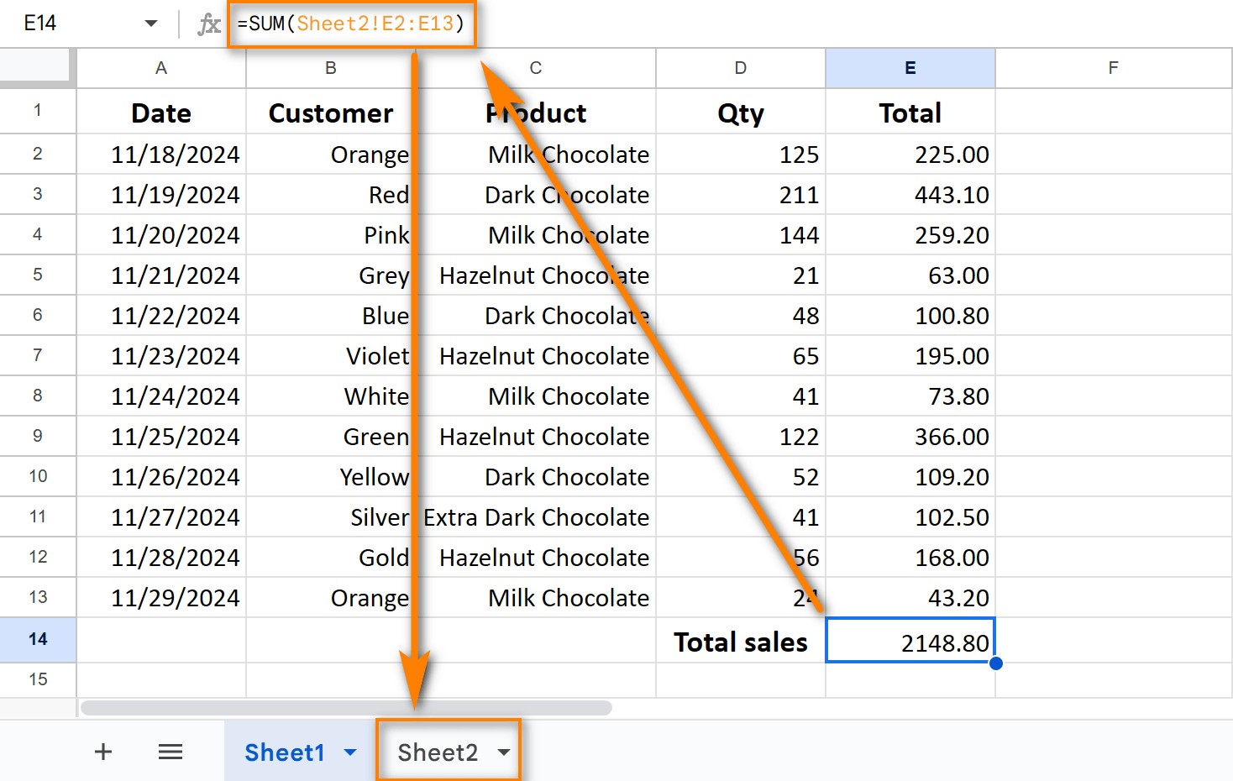Open the all sheets list icon
The height and width of the screenshot is (781, 1233).
(171, 752)
